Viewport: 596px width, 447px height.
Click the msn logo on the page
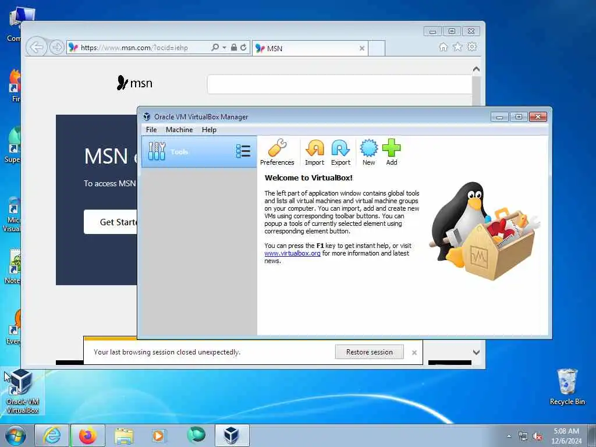point(134,83)
